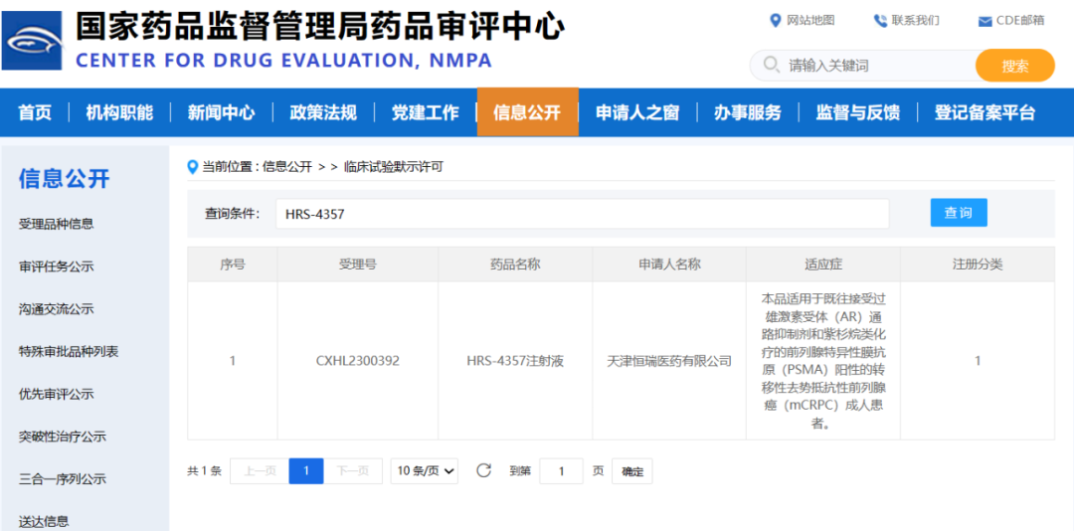Click applicant 天津恒瑞医药有限公司
The image size is (1074, 531).
pos(669,361)
